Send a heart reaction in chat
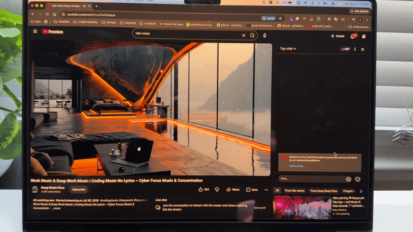 [358, 179]
